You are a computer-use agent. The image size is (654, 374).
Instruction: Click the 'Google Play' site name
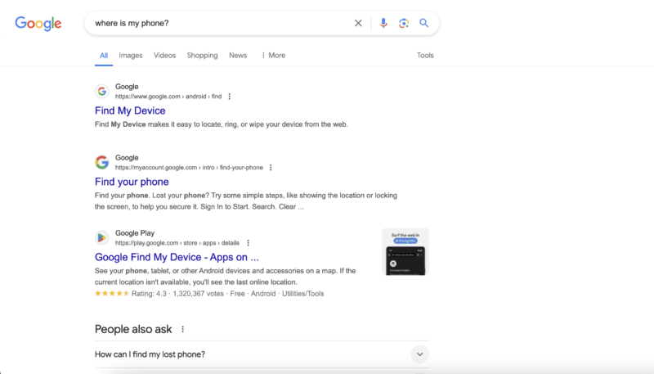135,233
